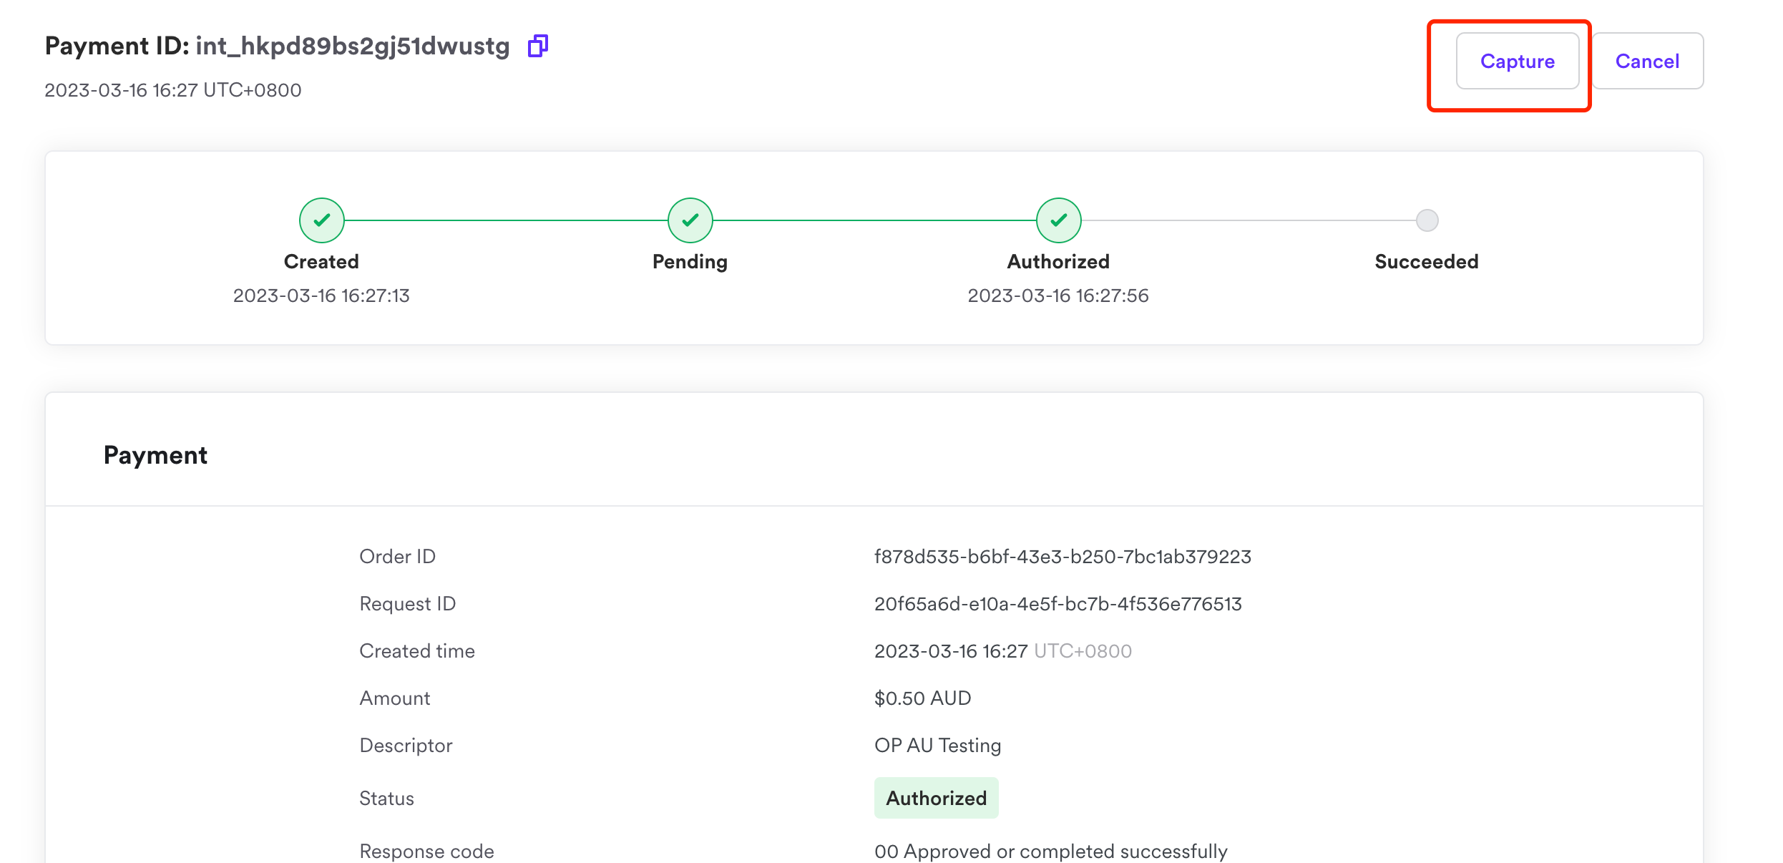This screenshot has width=1783, height=863.
Task: Click the Created timestamp 16:27:13
Action: click(x=321, y=296)
